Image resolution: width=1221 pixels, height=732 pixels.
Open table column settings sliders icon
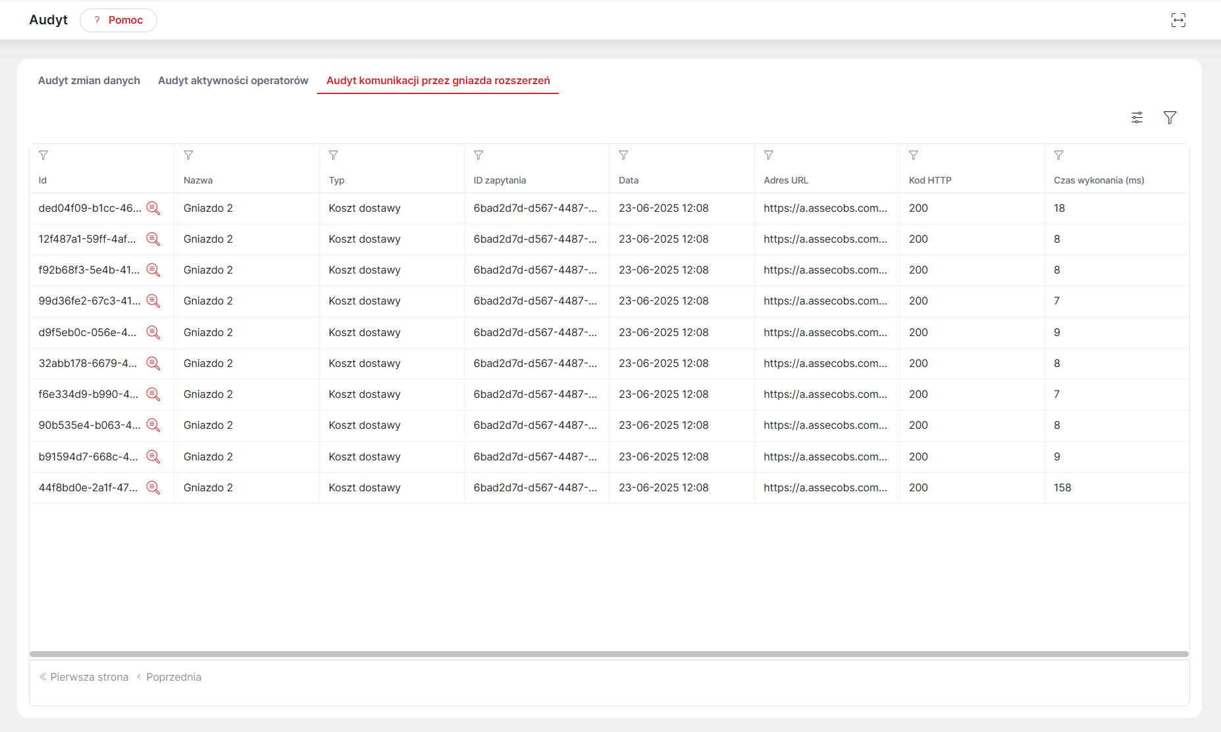click(1137, 118)
